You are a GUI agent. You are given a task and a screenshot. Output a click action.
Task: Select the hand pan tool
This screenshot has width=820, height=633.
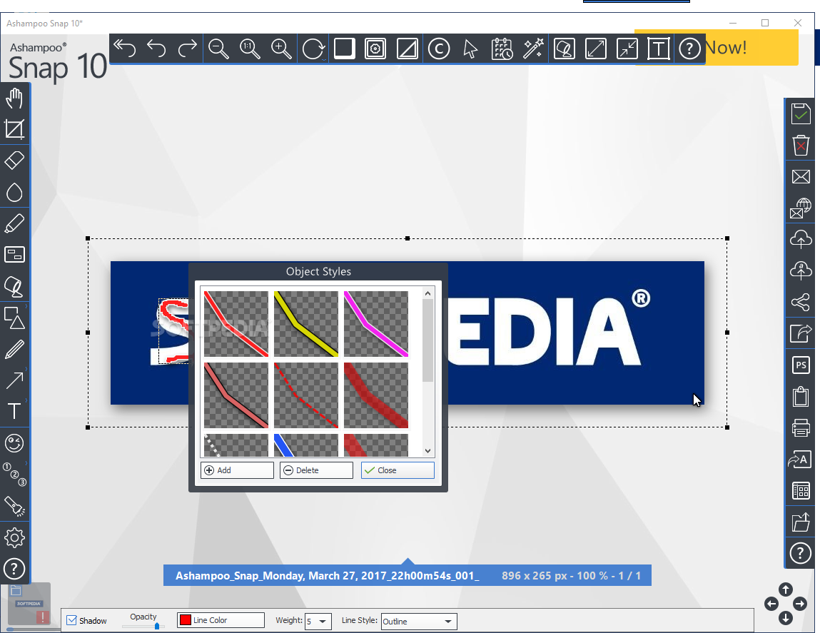[14, 98]
